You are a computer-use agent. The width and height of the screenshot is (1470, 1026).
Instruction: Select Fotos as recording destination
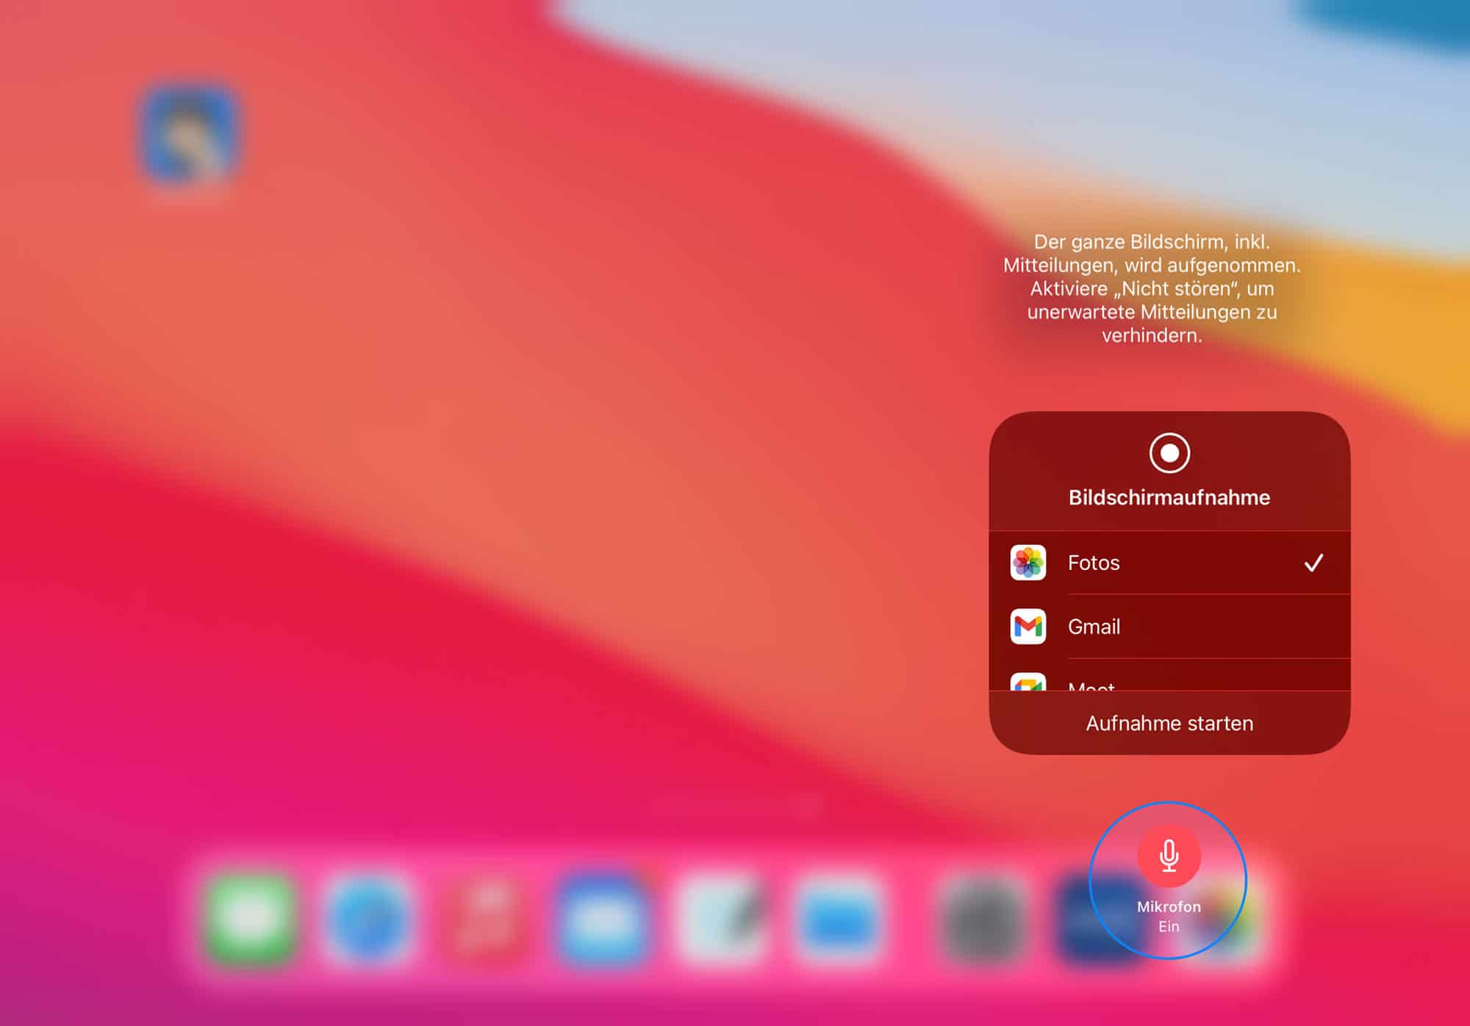tap(1169, 563)
